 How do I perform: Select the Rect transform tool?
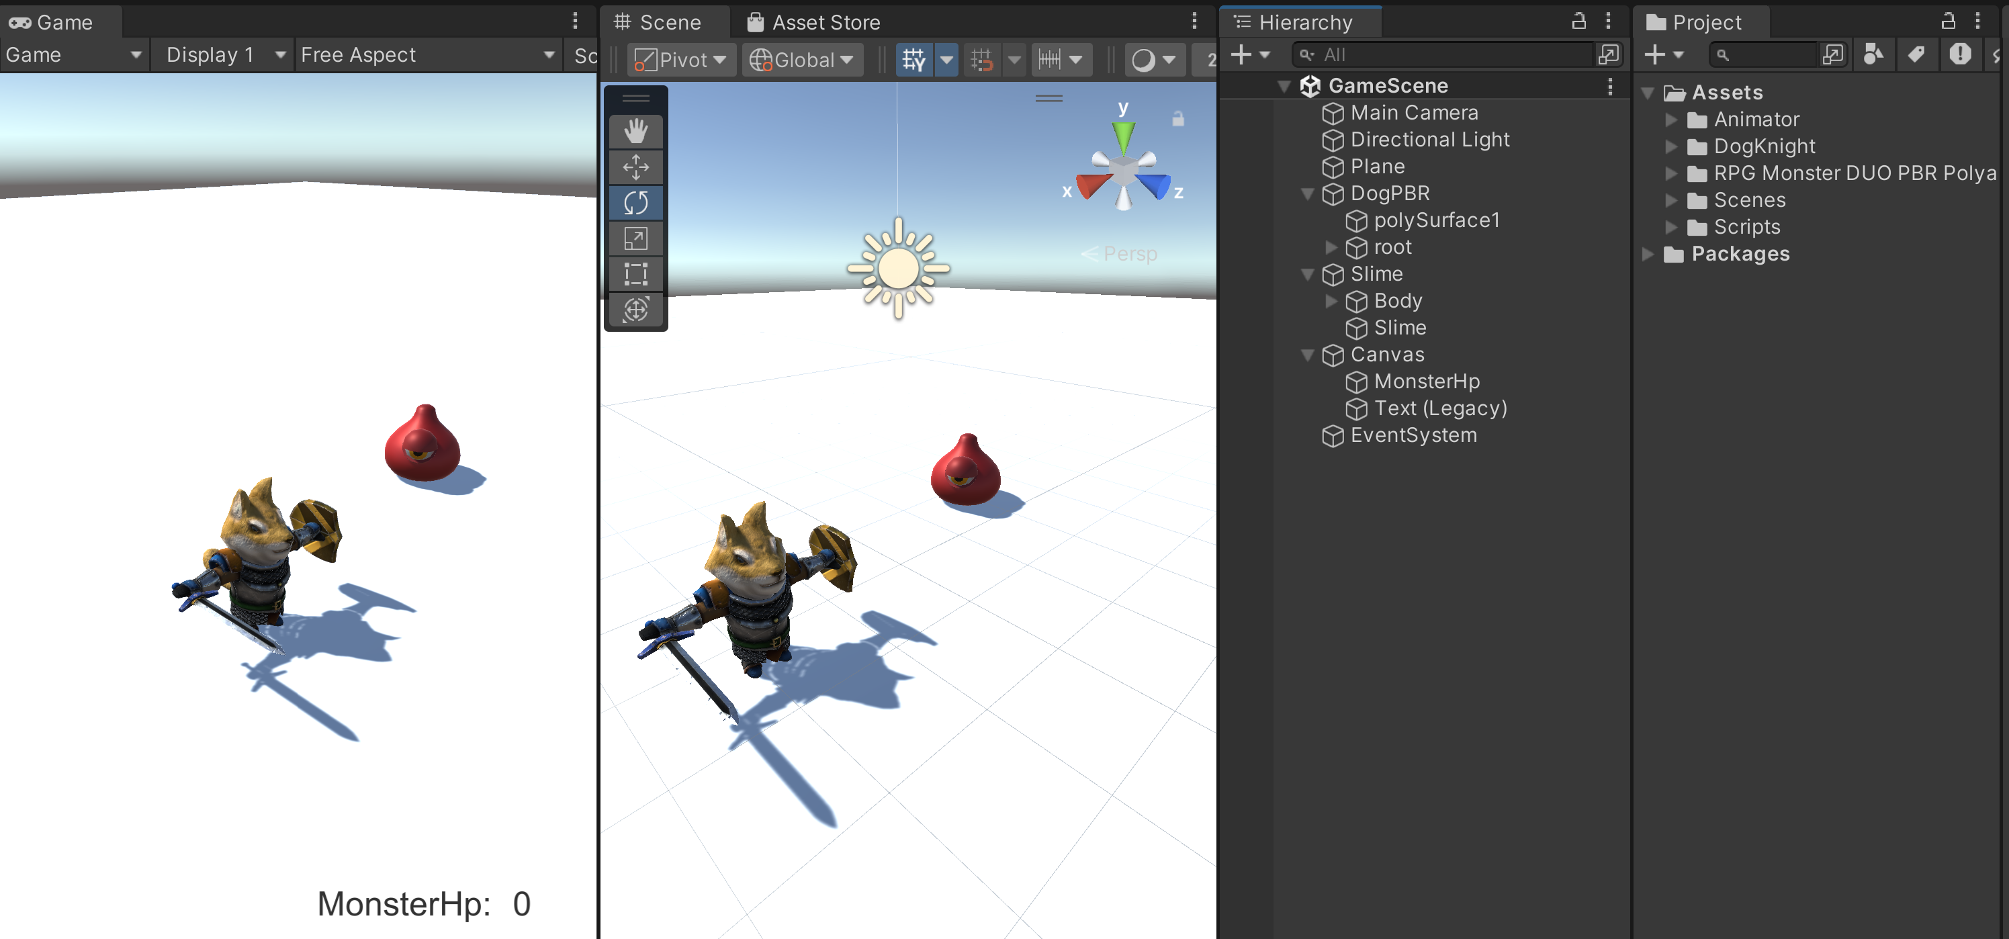pos(635,274)
